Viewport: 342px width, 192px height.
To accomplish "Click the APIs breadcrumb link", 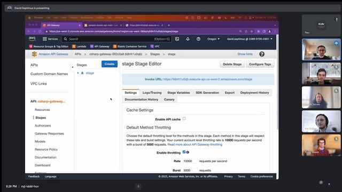I will (78, 54).
